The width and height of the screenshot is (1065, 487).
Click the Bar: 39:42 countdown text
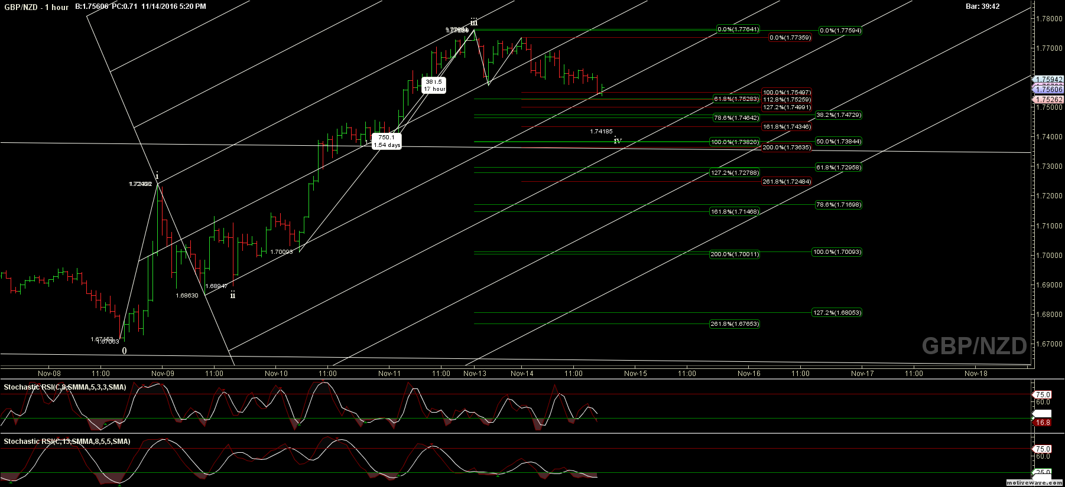983,6
